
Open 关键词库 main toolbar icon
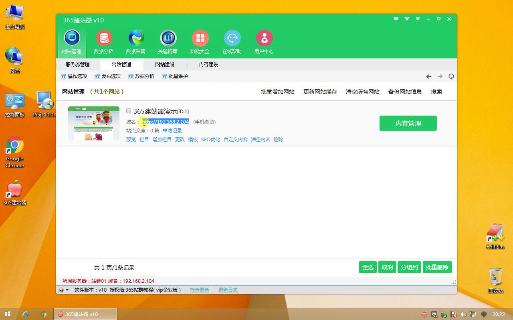pos(168,42)
